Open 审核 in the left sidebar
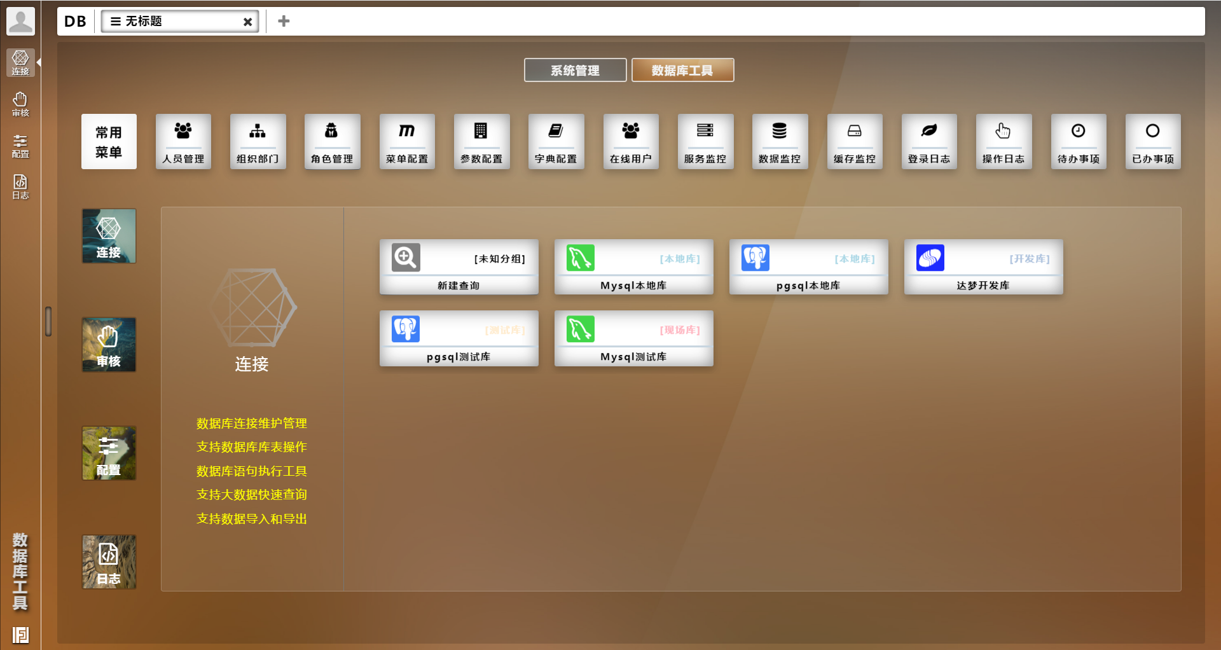 20,104
